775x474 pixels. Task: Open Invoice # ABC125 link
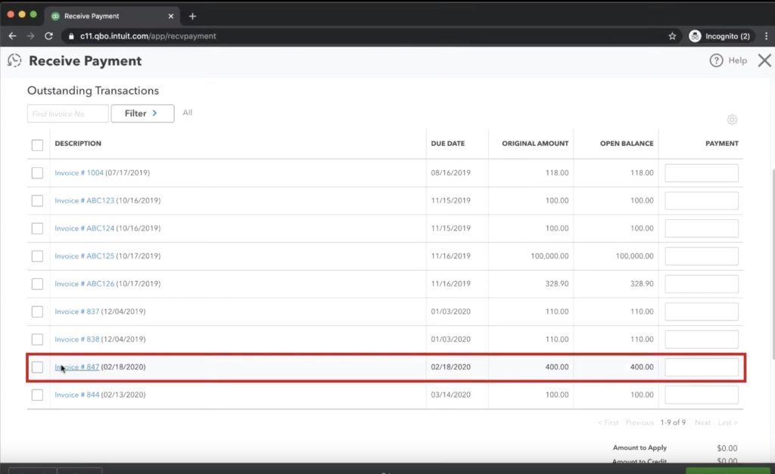click(85, 256)
